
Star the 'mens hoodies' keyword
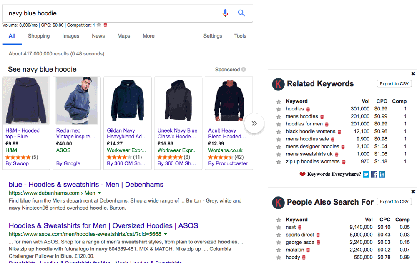point(279,116)
